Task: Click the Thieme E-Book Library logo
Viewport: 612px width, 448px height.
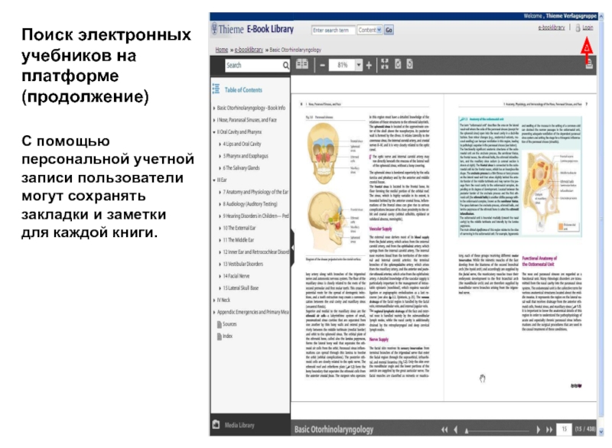Action: coord(252,29)
